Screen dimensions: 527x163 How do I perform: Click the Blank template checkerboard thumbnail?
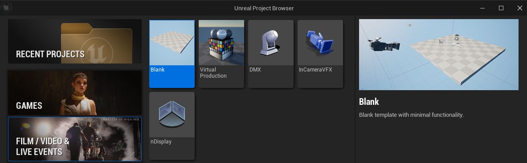point(172,43)
